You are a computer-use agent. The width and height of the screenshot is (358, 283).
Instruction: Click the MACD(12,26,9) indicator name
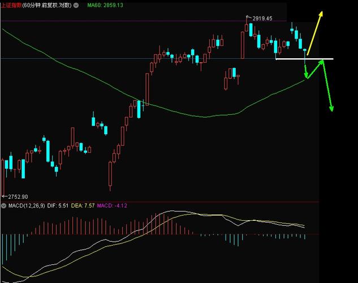pyautogui.click(x=27, y=205)
